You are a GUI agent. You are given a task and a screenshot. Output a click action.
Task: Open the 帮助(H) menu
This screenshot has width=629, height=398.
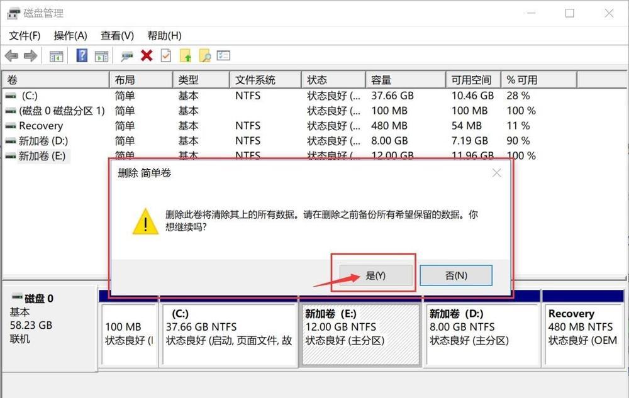pos(164,36)
